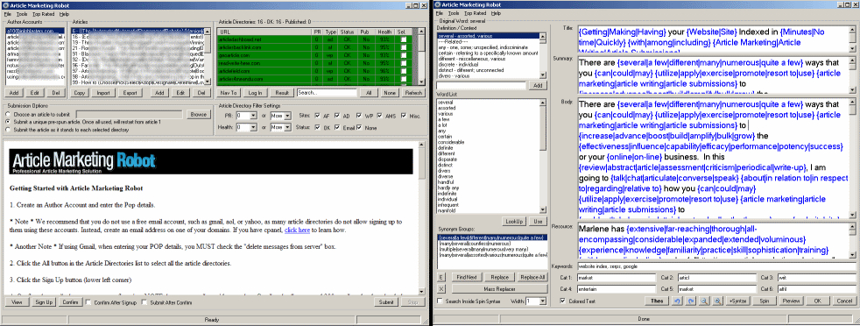Select Choose an article to submit option

(8, 114)
